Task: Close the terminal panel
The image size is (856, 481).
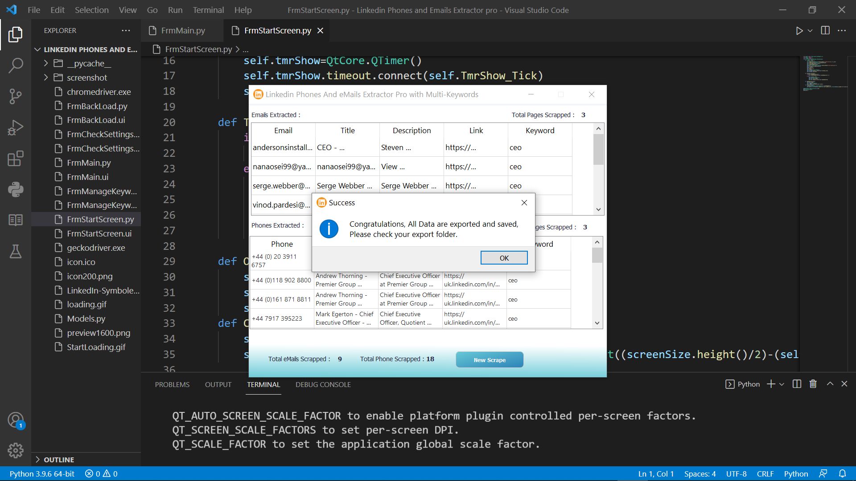Action: (x=844, y=384)
